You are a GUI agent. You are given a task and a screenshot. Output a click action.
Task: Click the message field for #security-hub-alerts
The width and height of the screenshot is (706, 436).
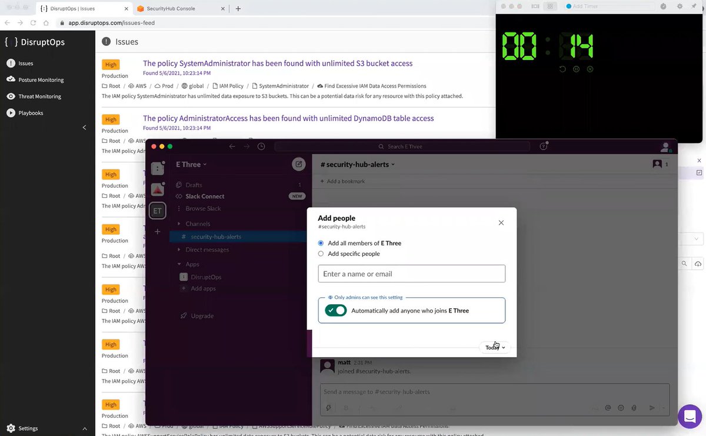[x=494, y=392]
